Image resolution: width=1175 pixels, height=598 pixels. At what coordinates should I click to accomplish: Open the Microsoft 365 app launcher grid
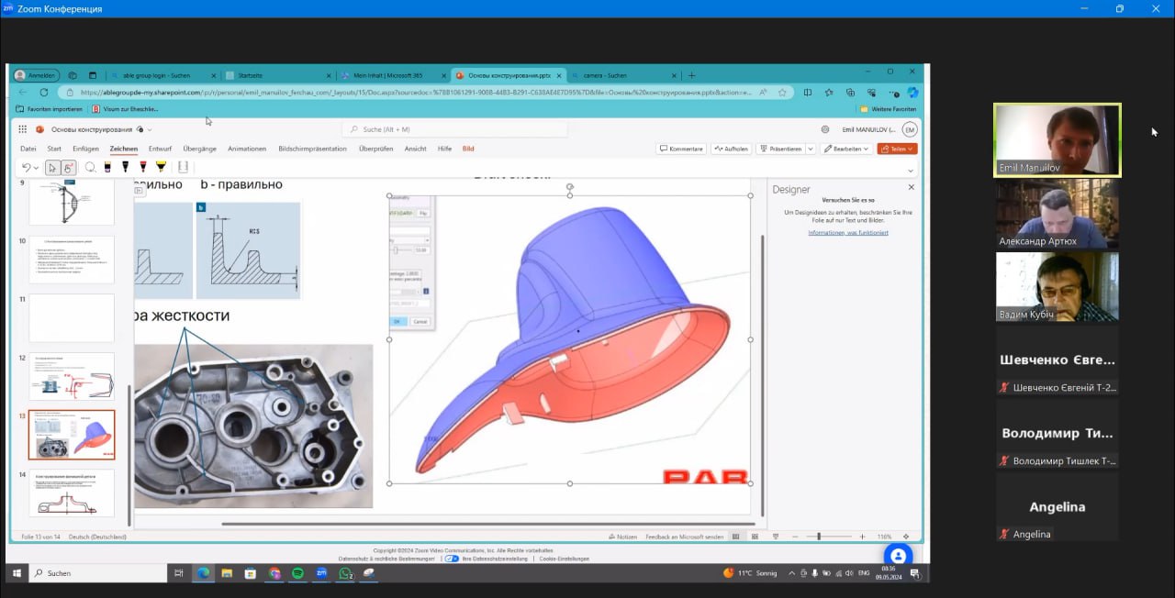tap(24, 129)
